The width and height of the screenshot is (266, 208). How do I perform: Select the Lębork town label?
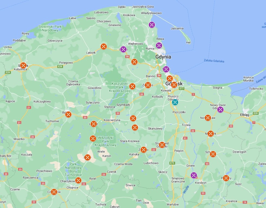click(91, 53)
